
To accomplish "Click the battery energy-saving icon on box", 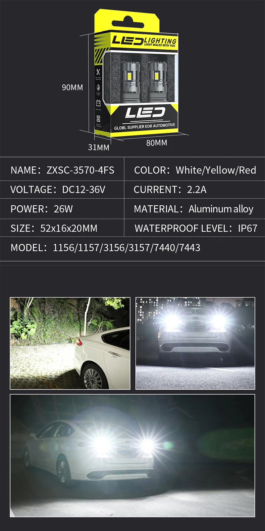I will [98, 103].
